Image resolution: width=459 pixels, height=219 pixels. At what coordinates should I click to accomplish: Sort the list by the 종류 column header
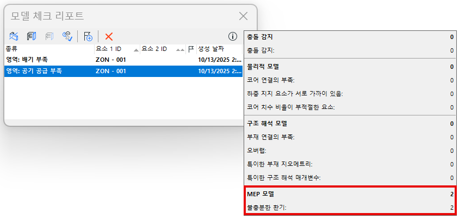[x=49, y=49]
